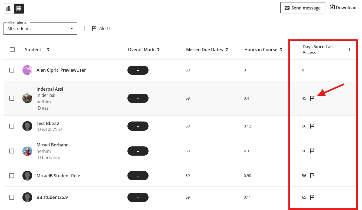The image size is (362, 210).
Task: Toggle the Student column sorting
Action: (x=48, y=49)
